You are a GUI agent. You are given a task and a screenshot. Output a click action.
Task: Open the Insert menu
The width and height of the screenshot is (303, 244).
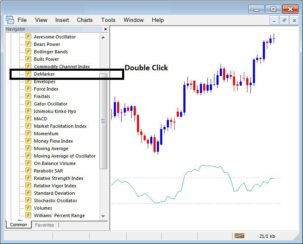tap(62, 20)
